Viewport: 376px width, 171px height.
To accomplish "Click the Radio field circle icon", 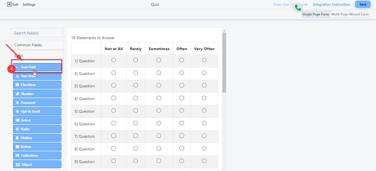I will tap(17, 129).
